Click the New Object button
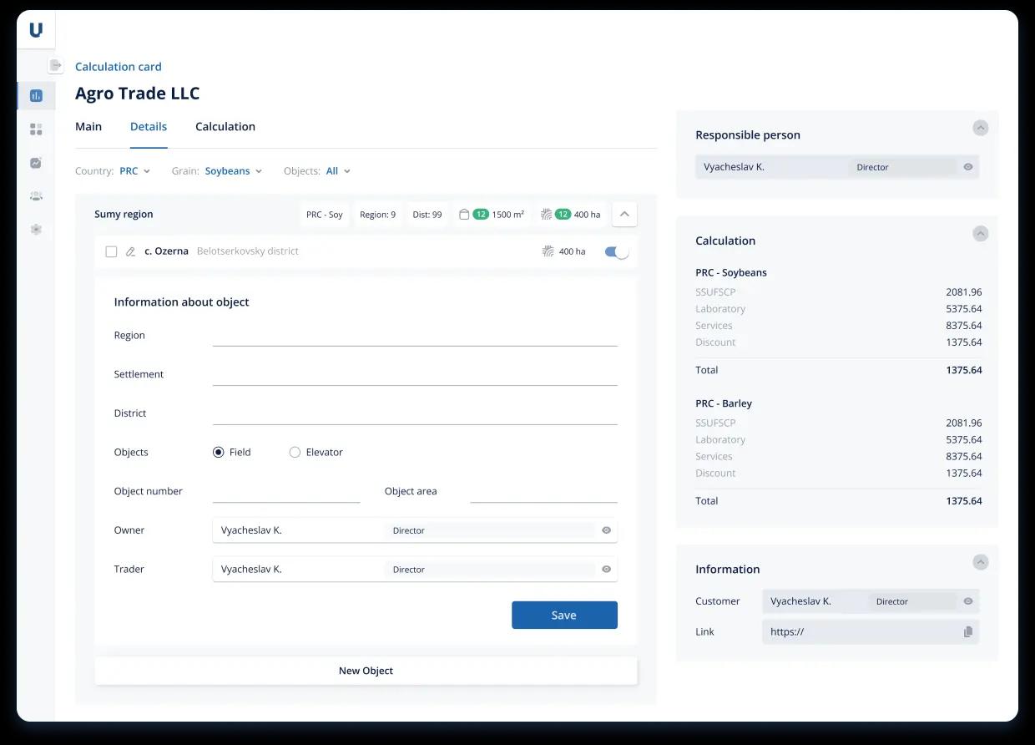This screenshot has width=1035, height=745. click(366, 671)
